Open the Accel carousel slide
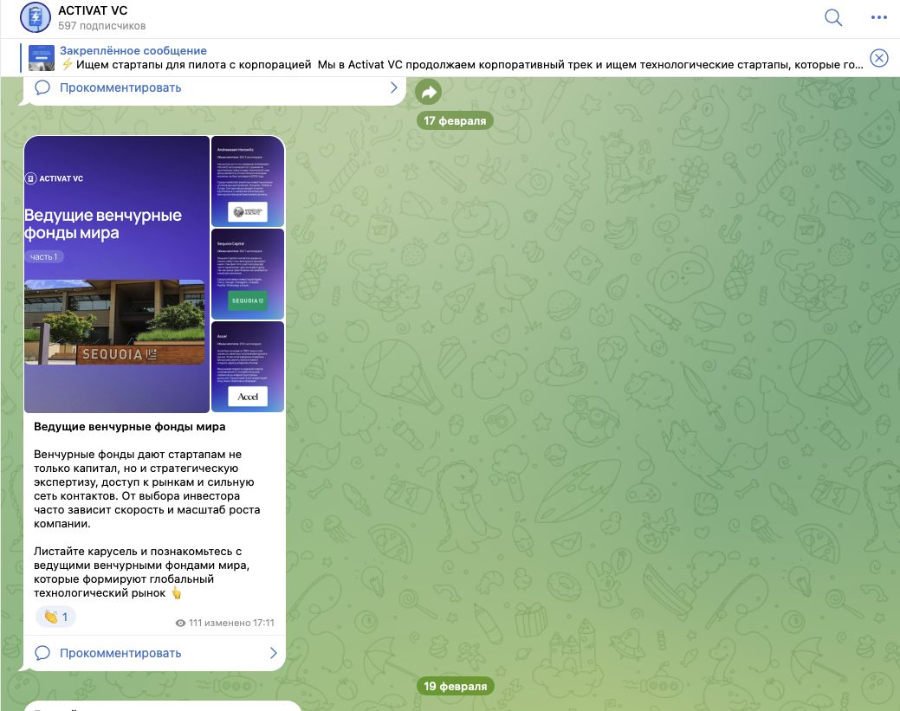Viewport: 900px width, 711px height. [x=248, y=366]
